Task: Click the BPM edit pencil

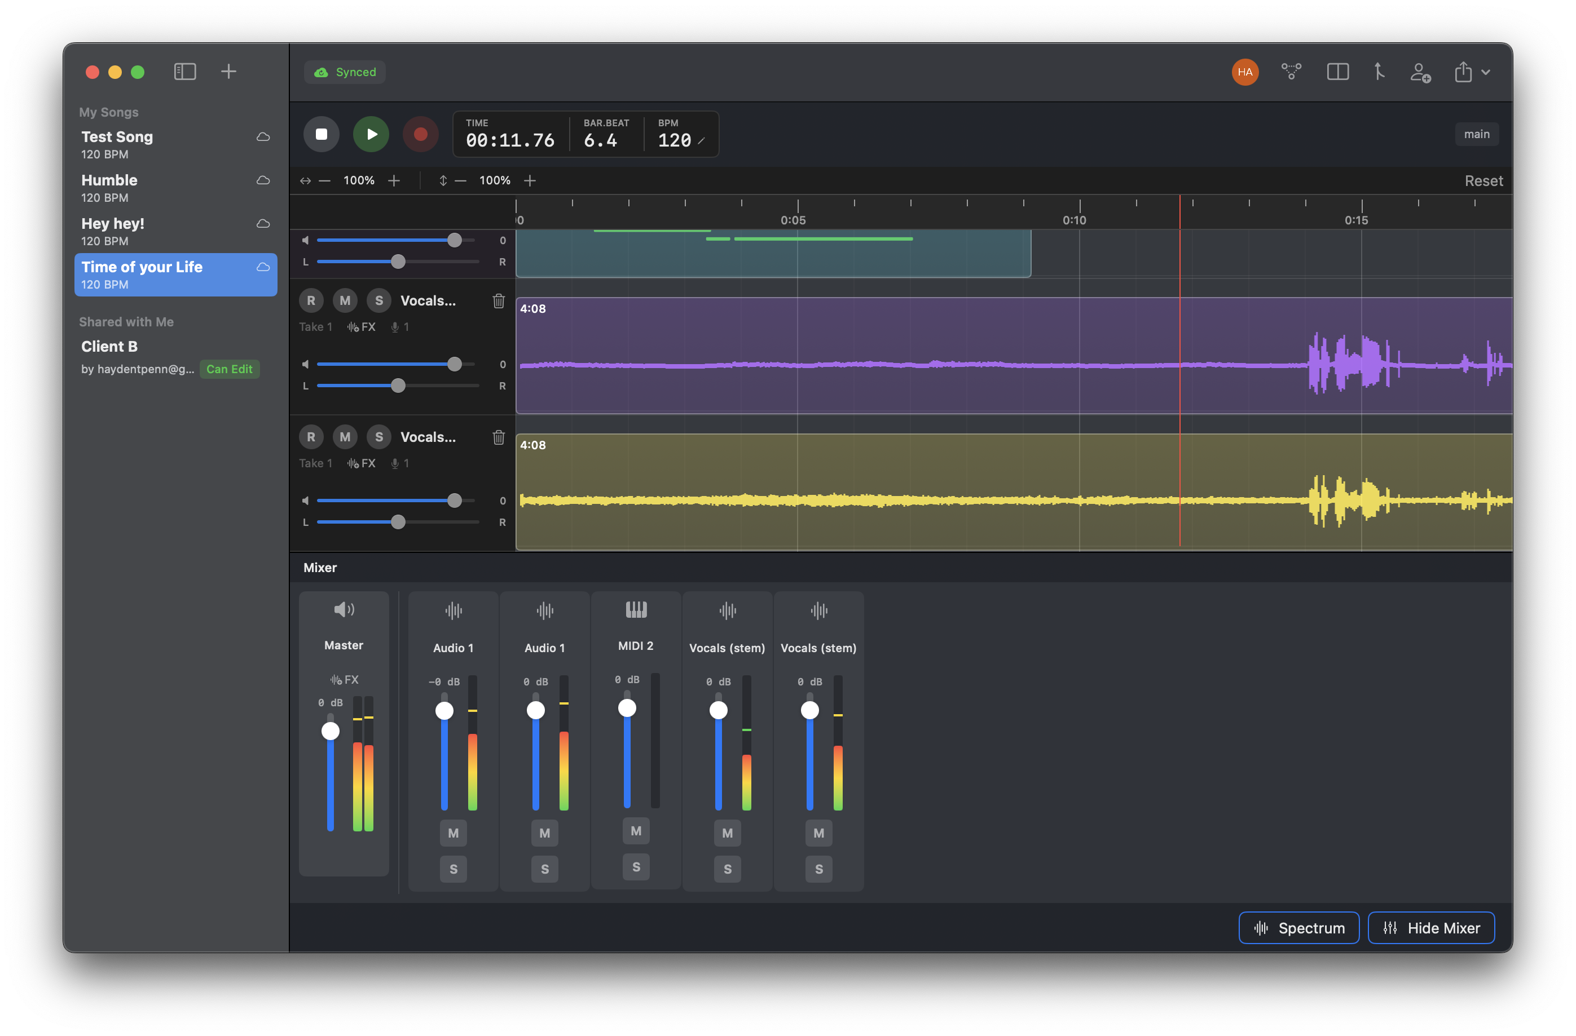Action: coord(701,141)
